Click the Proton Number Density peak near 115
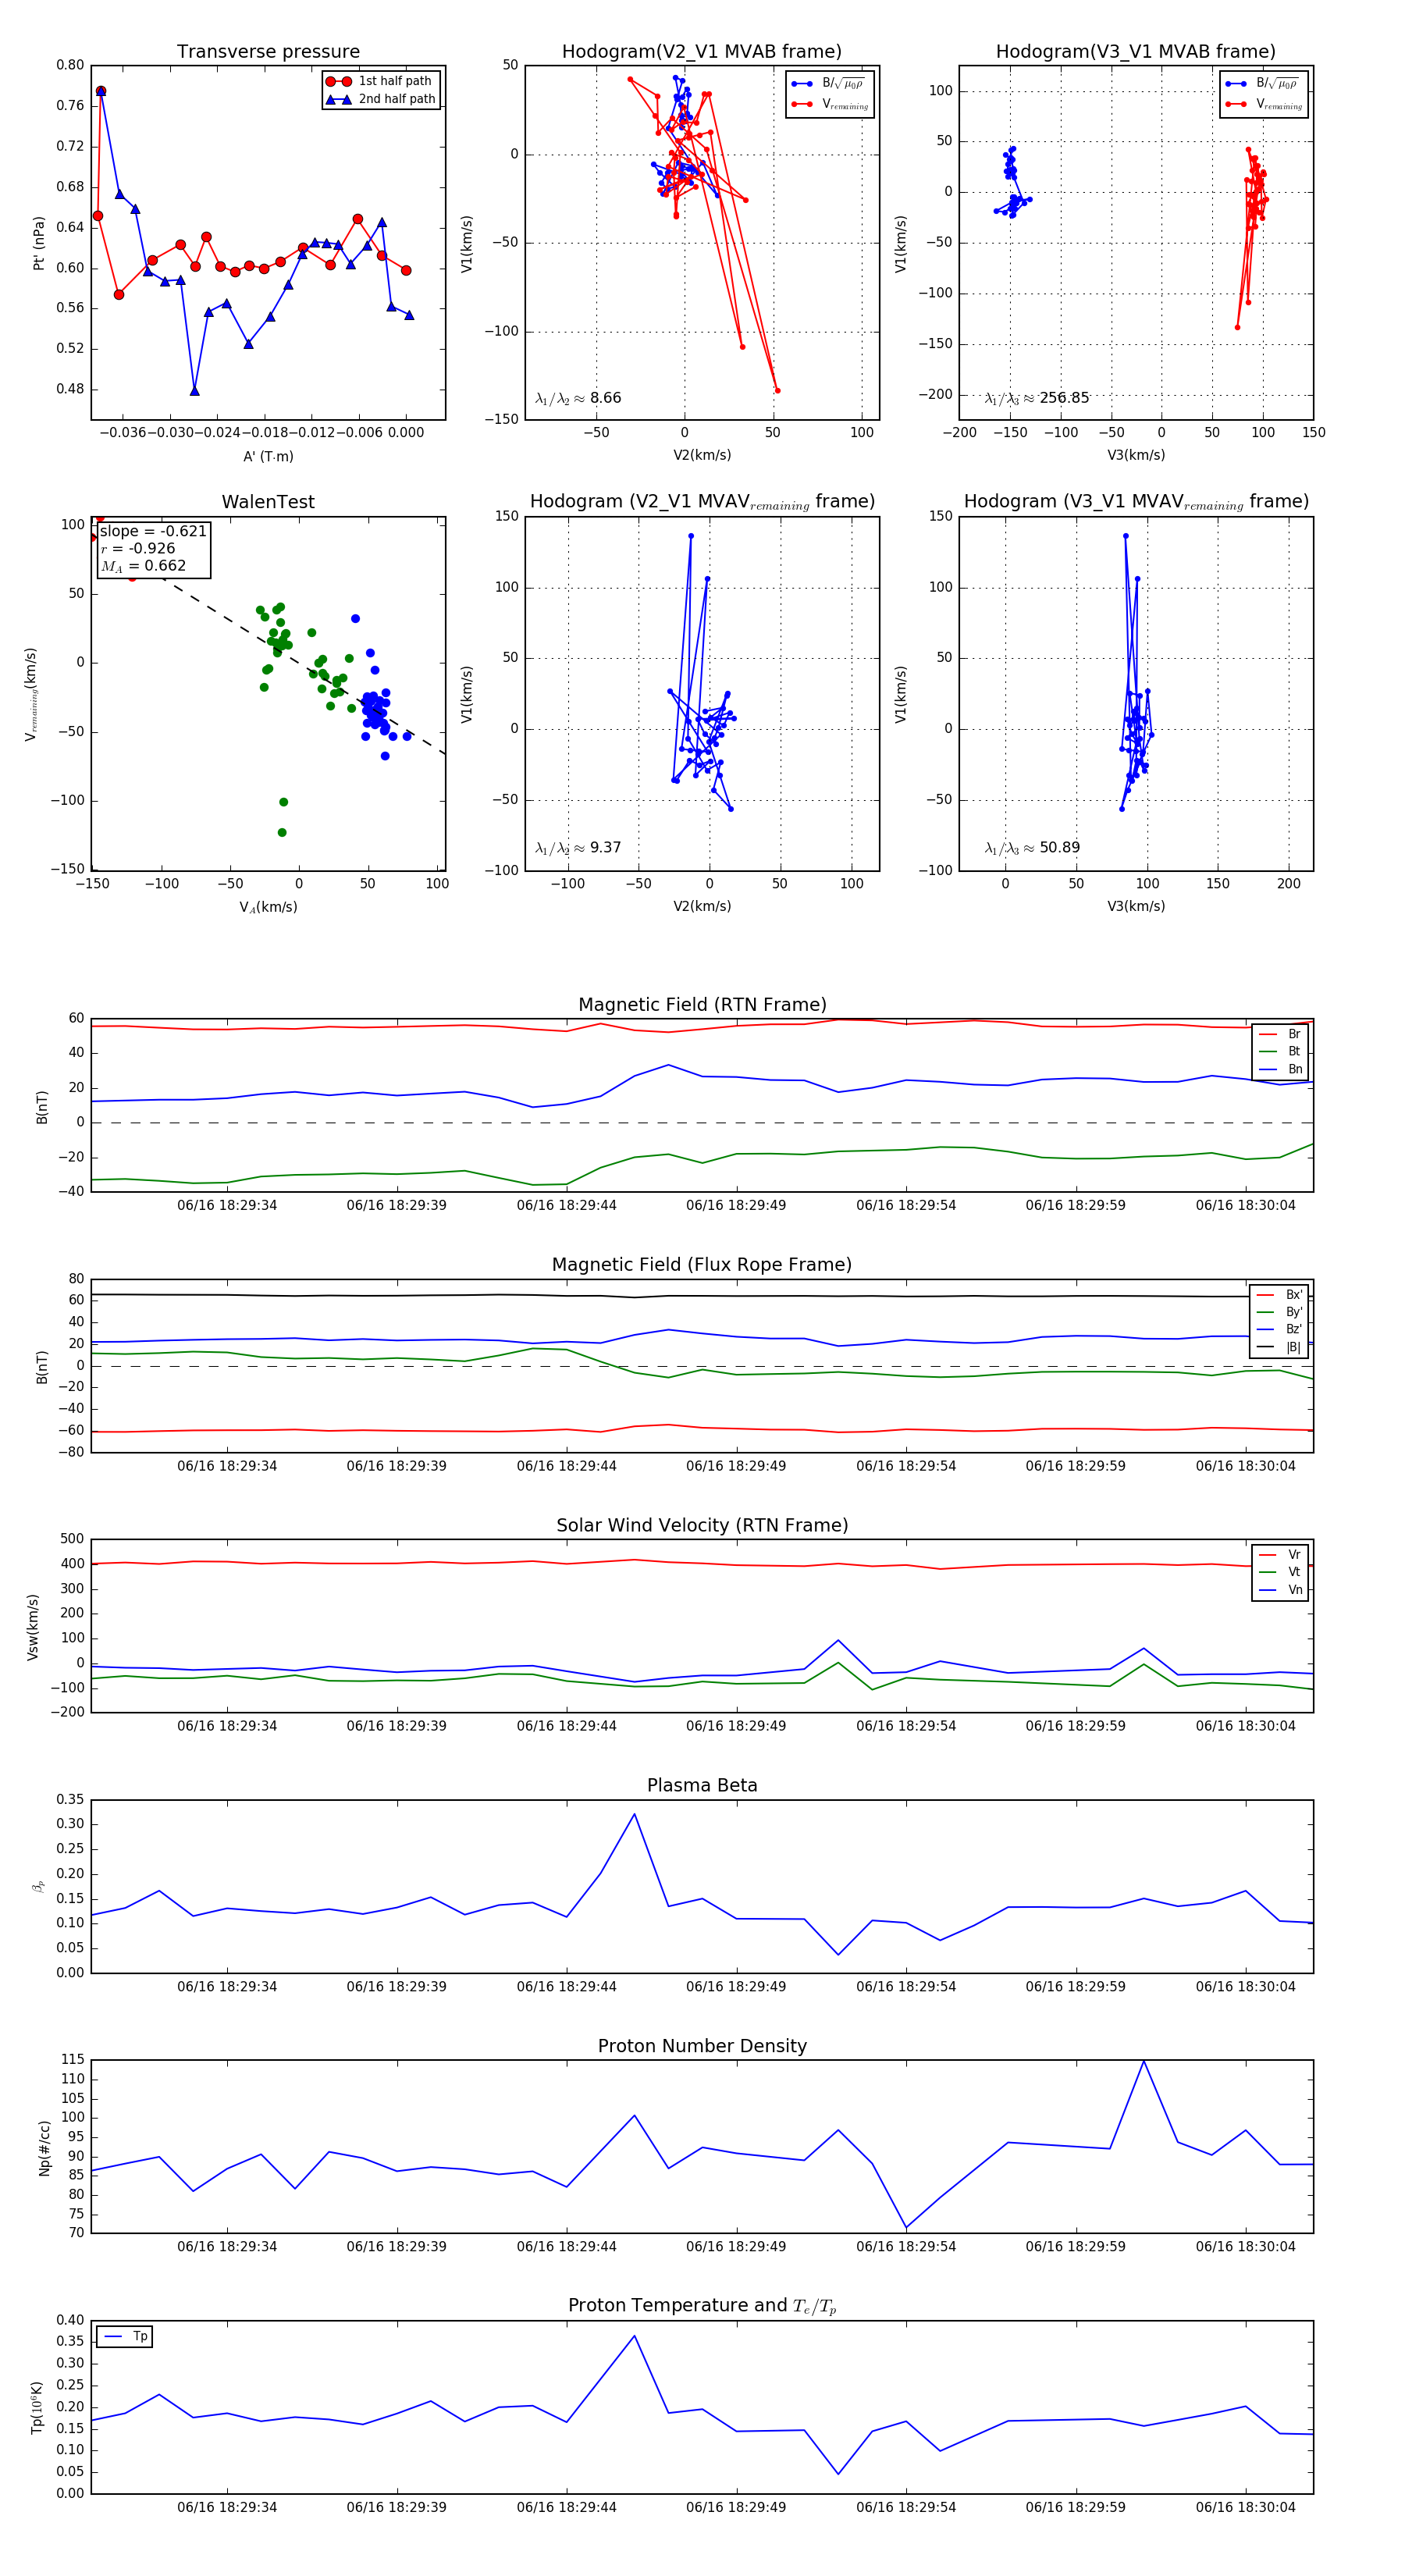Viewport: 1405px width, 2576px height. tap(1144, 2061)
